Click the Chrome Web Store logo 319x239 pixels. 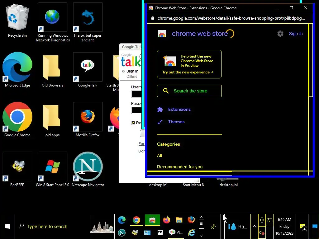click(x=162, y=34)
